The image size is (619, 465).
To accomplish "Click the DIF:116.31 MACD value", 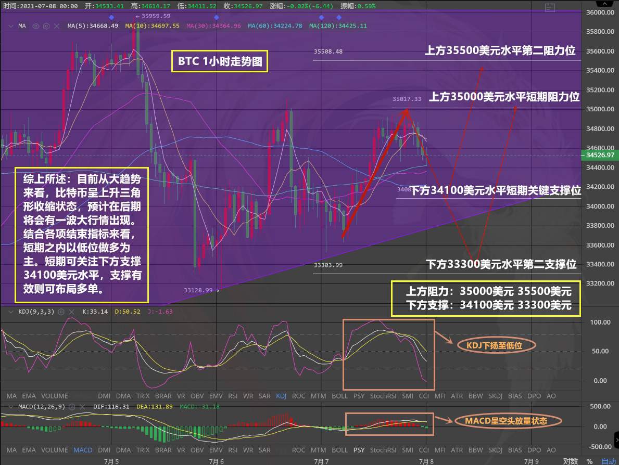I will point(111,407).
